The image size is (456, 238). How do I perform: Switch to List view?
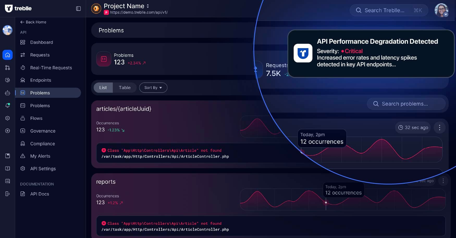tap(103, 88)
